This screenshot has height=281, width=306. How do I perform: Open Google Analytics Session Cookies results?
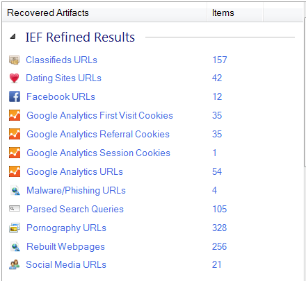[x=98, y=153]
